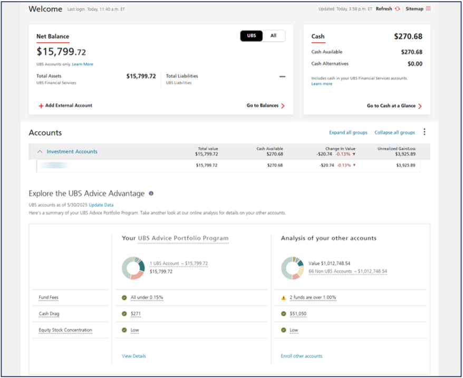
Task: Click the green check icon beside $271
Action: (x=124, y=314)
